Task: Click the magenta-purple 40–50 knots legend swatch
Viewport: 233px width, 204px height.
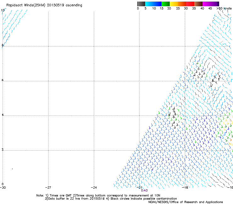Action: pyautogui.click(x=211, y=4)
